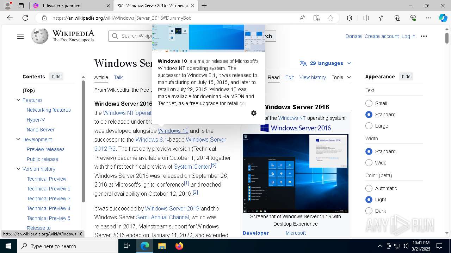Show hidden system tray icons
The height and width of the screenshot is (253, 451).
(380, 246)
